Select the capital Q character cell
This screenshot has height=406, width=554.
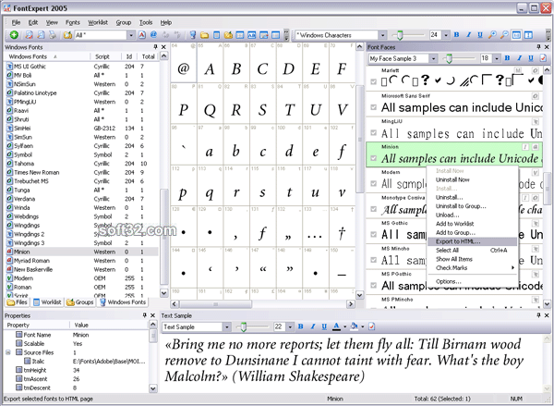tap(210, 104)
